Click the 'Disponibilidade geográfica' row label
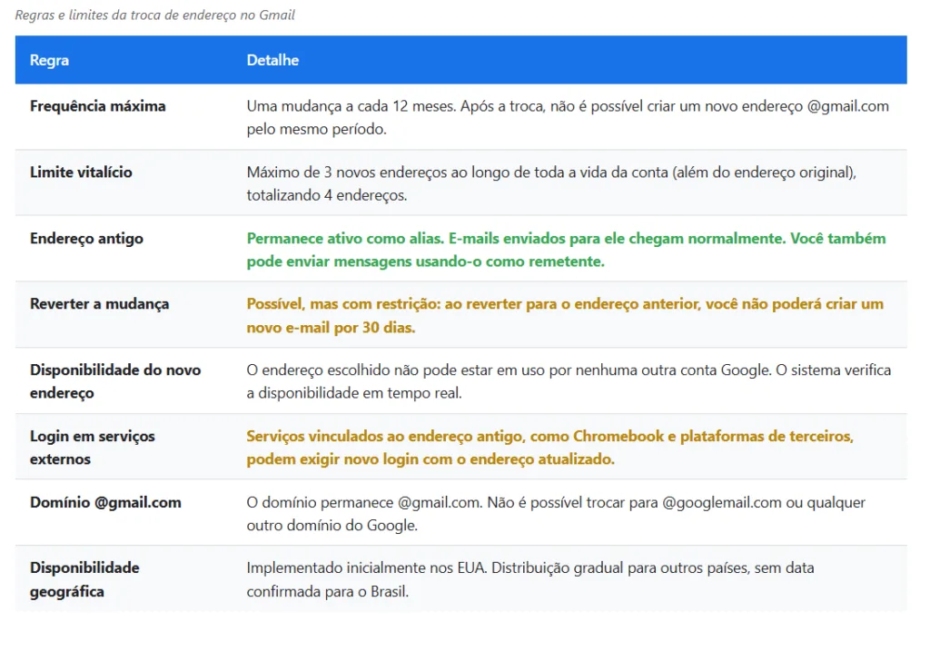The height and width of the screenshot is (651, 930). (84, 579)
